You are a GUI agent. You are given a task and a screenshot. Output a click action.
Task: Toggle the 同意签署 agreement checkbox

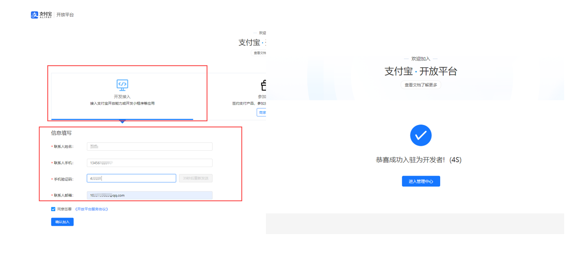coord(53,209)
